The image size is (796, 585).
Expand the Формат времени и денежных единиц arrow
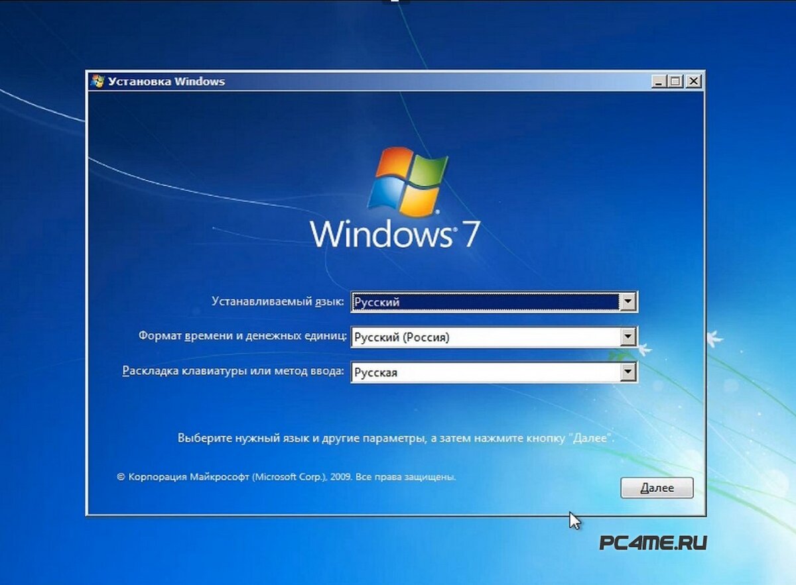(x=628, y=337)
